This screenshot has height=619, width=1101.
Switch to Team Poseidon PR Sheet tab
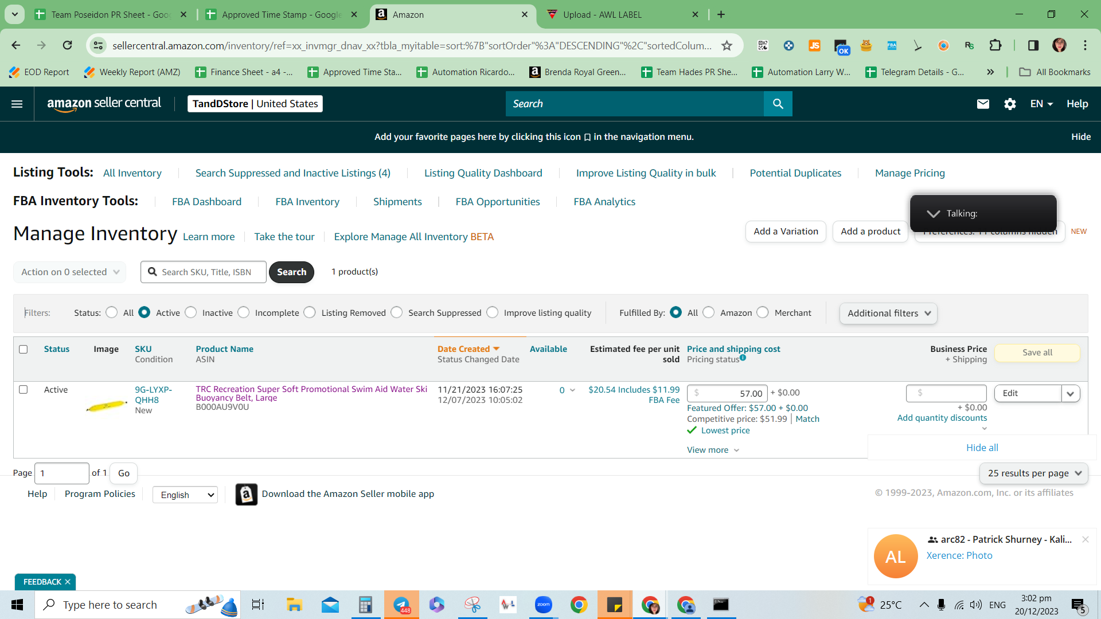[x=111, y=14]
